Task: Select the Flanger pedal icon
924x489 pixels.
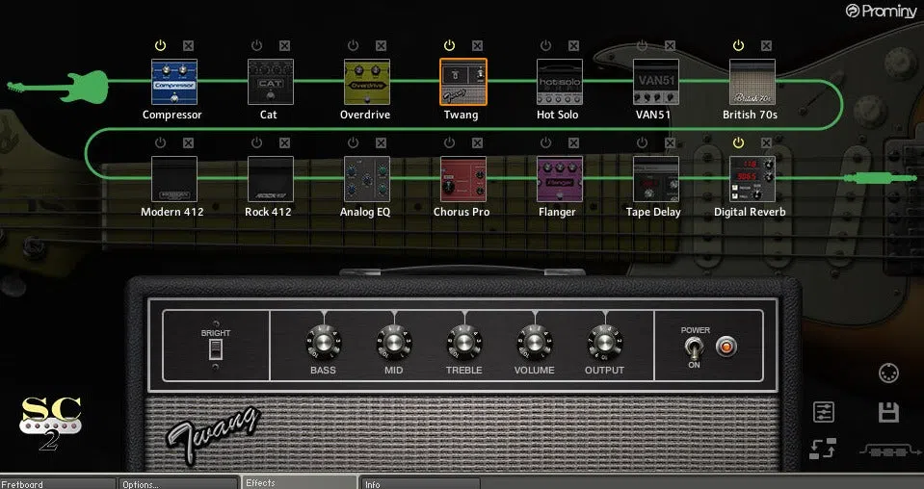Action: [559, 179]
